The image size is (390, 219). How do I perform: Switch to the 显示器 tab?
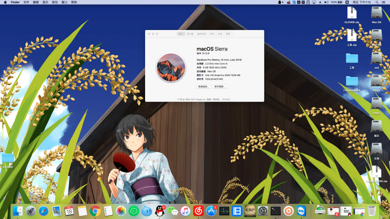[190, 34]
